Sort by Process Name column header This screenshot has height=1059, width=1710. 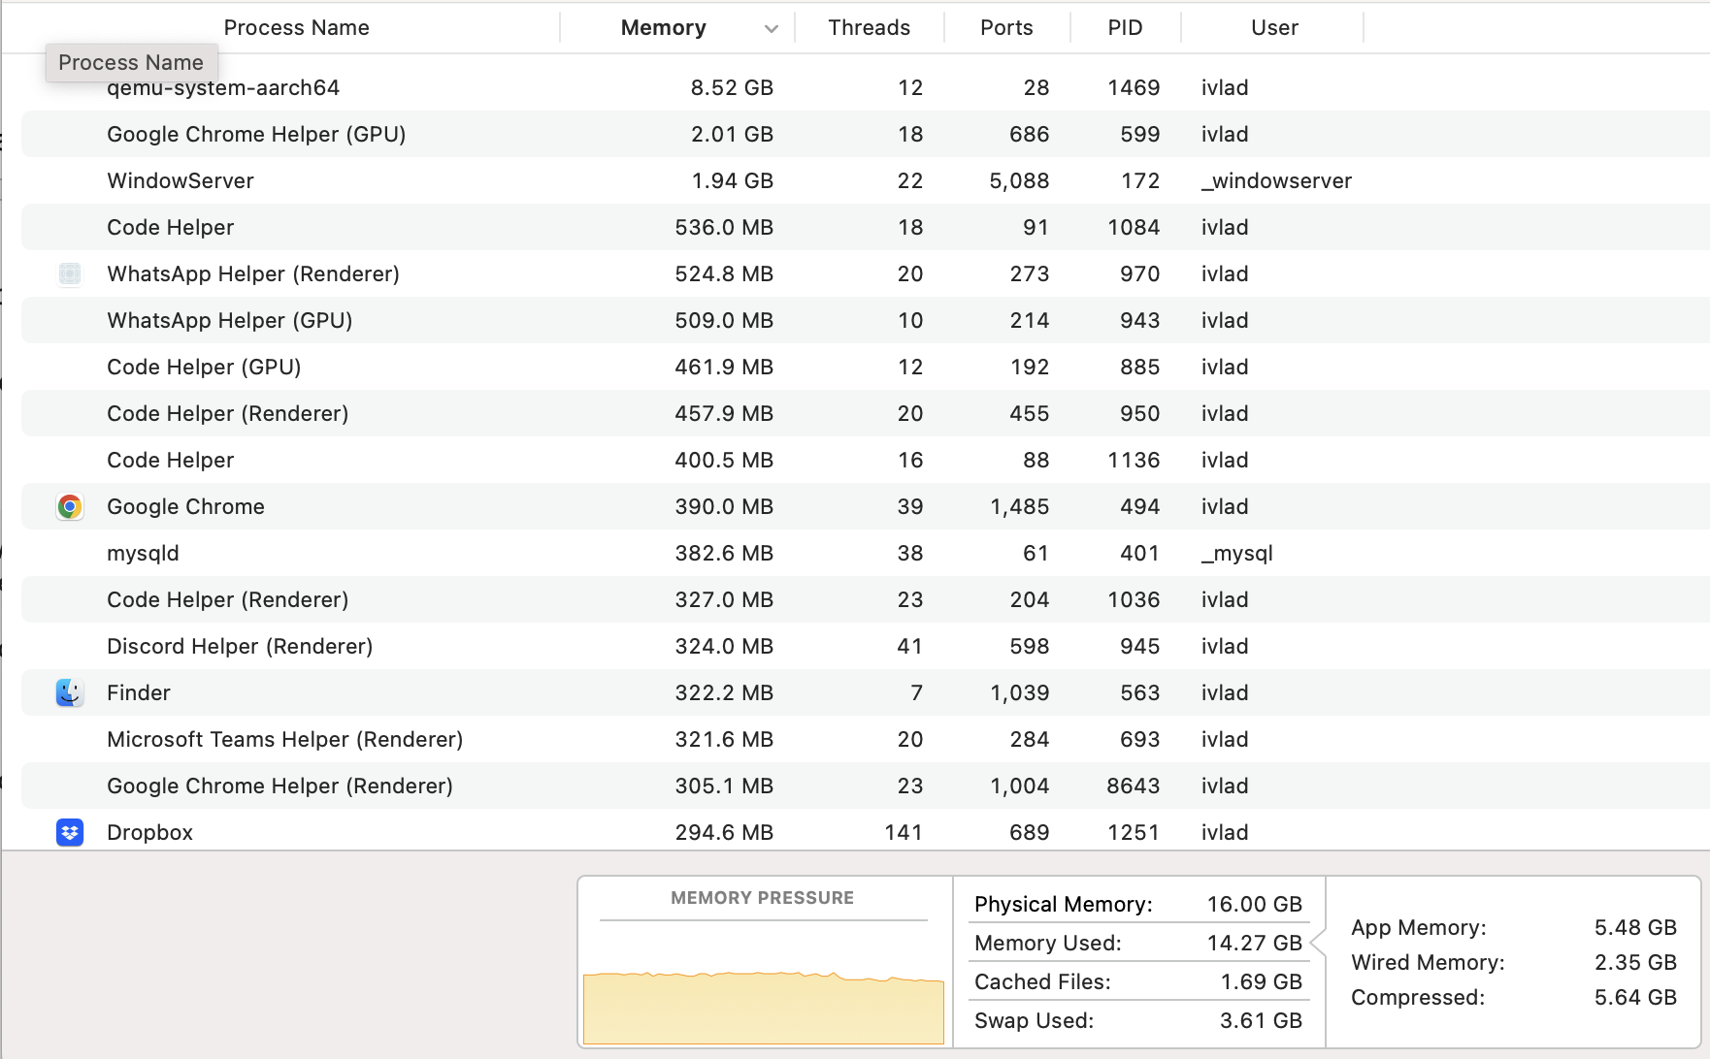click(x=296, y=28)
